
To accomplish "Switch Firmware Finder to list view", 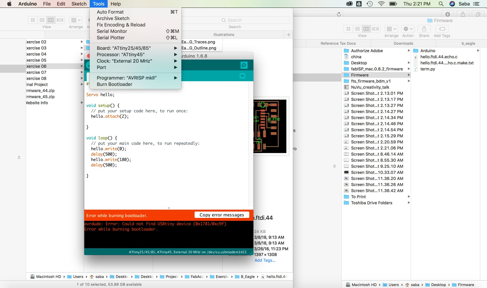I will click(357, 29).
